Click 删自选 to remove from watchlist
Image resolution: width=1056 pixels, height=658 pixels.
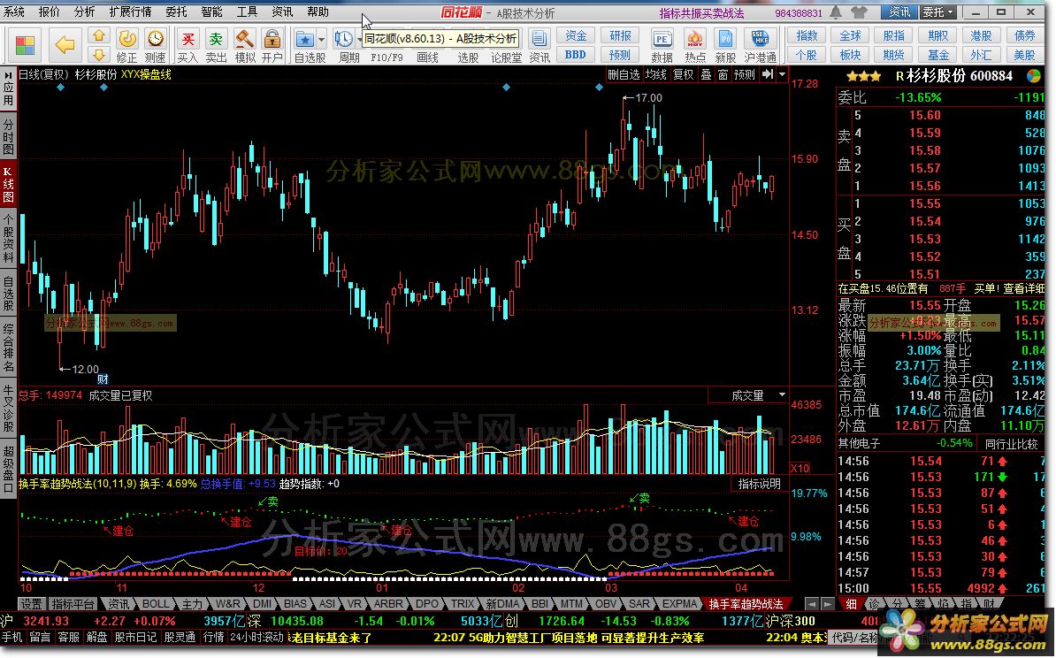[x=624, y=75]
